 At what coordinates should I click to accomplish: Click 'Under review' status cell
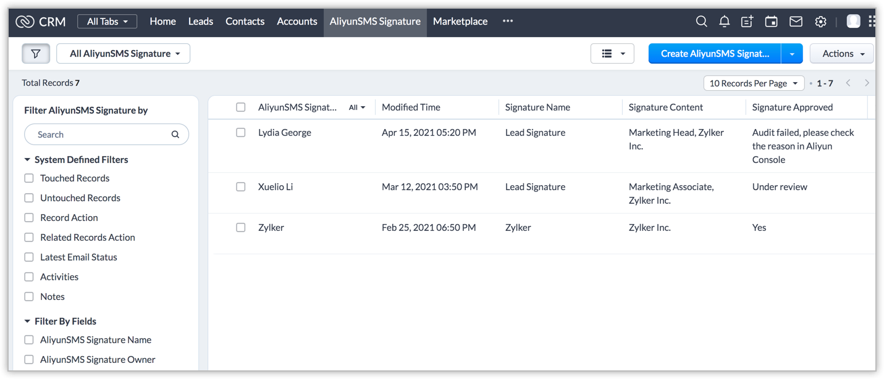pyautogui.click(x=780, y=187)
